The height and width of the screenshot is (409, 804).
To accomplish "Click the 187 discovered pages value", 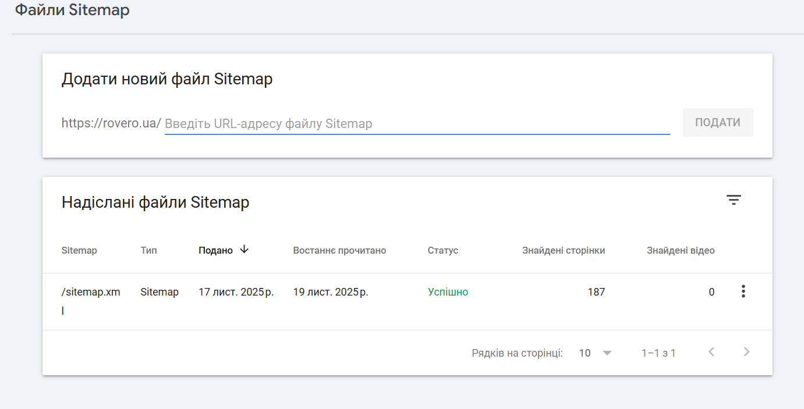I will click(x=596, y=292).
